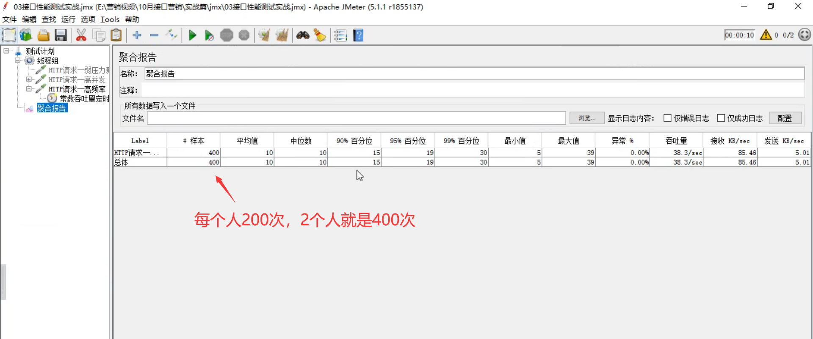
Task: Select the HTTP请求一... row label cell
Action: click(140, 153)
